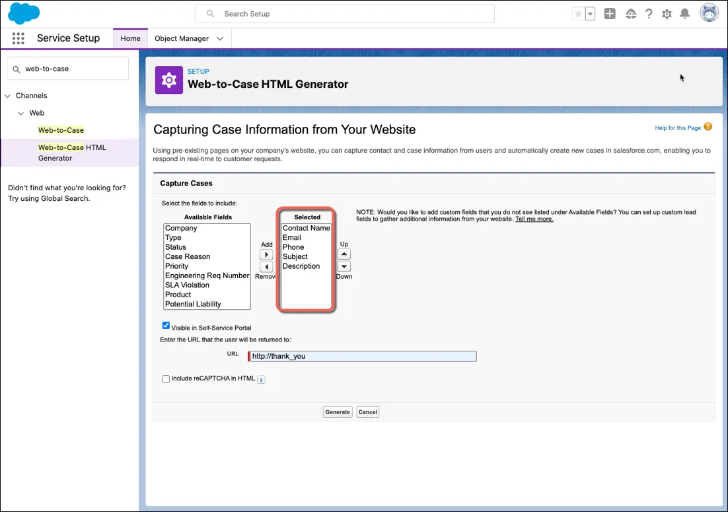
Task: Move the selected field Down
Action: point(344,267)
